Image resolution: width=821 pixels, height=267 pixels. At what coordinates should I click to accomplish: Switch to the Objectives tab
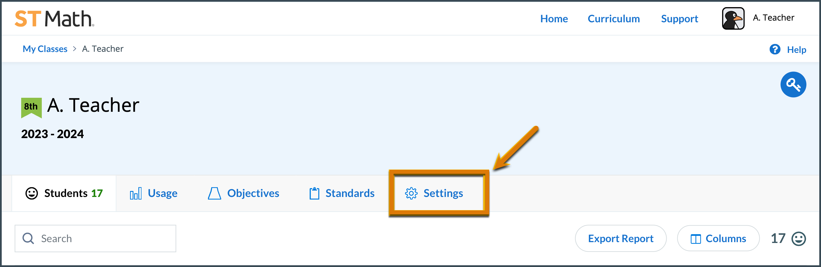(x=243, y=193)
